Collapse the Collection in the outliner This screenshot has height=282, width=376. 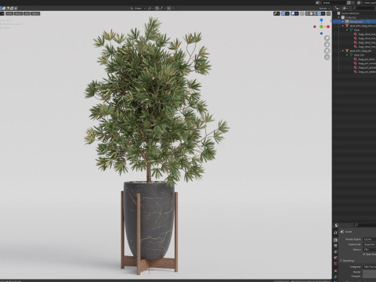click(x=339, y=17)
